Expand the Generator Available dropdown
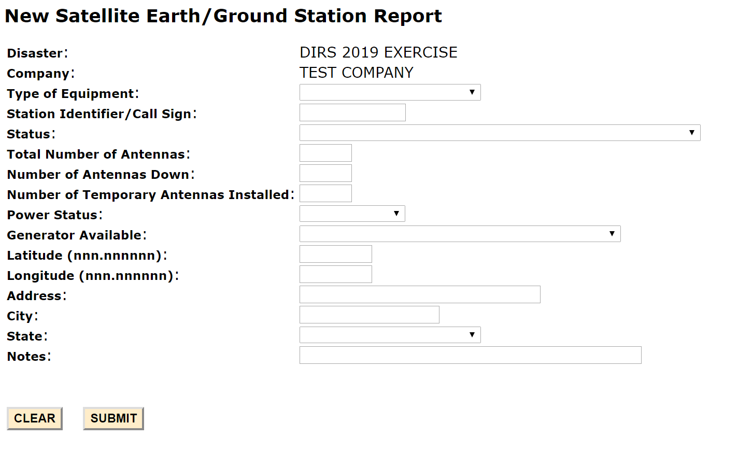The image size is (738, 466). click(460, 234)
